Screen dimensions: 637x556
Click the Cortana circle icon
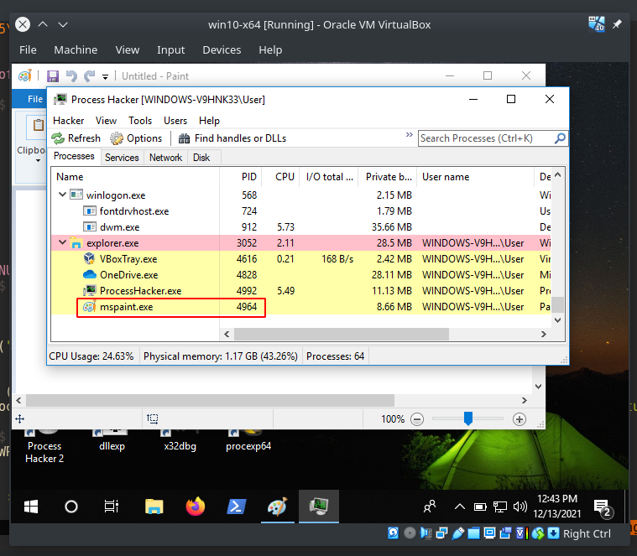pyautogui.click(x=71, y=507)
